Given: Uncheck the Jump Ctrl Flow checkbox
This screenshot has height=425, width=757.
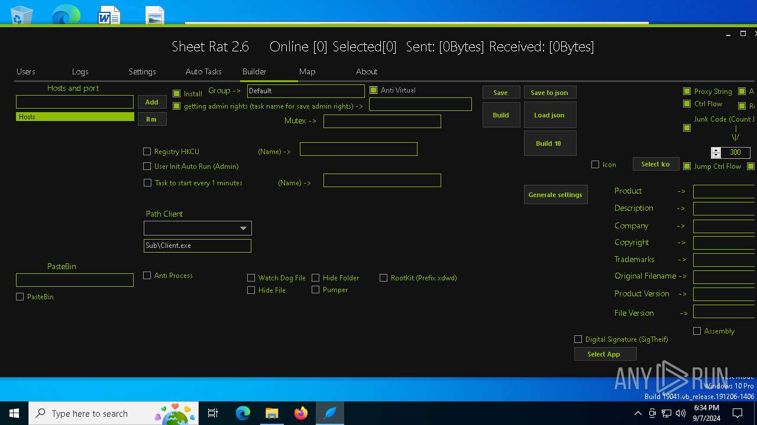Looking at the screenshot, I should [687, 166].
